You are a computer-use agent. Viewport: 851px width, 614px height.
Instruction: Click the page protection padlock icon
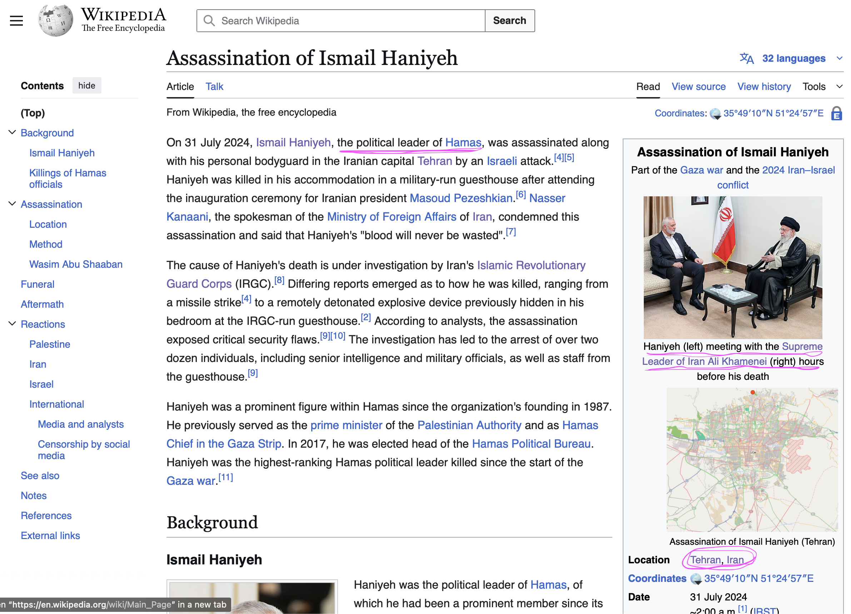tap(836, 113)
